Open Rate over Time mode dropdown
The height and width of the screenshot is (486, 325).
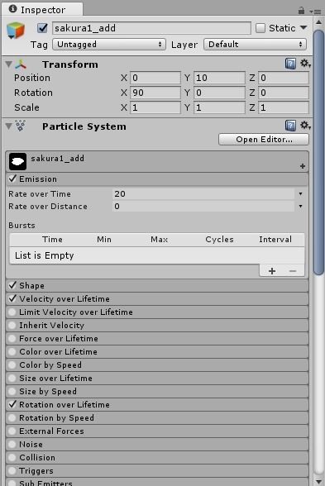[x=300, y=194]
